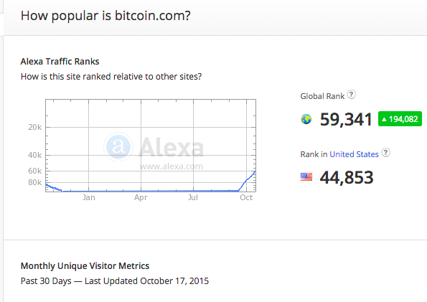427x302 pixels.
Task: Click the Monthly Unique Visitor Metrics heading
Action: [x=85, y=266]
